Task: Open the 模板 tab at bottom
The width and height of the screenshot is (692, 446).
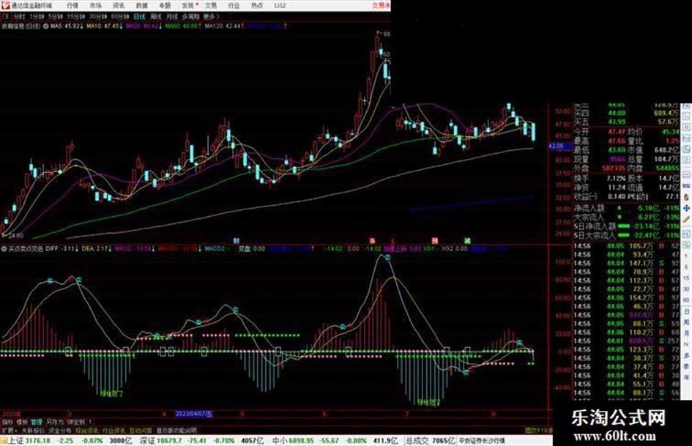Action: 22,422
